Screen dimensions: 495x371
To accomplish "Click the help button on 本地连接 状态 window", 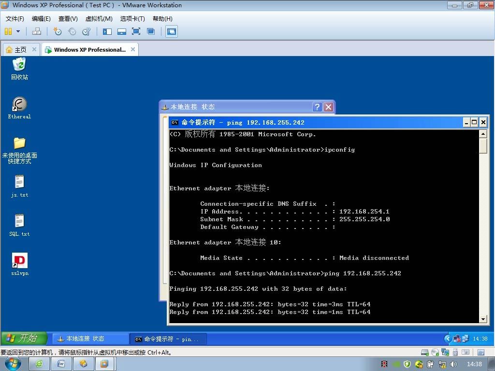I will 317,107.
